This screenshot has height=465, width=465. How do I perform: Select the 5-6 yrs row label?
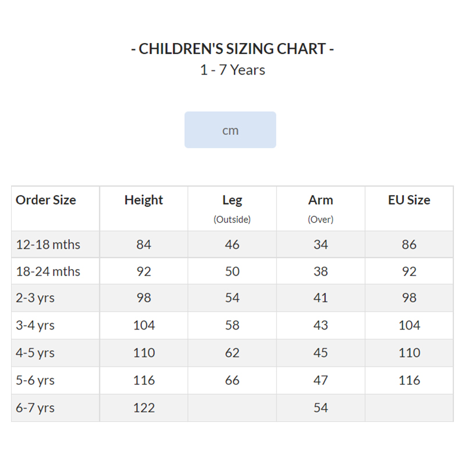click(35, 380)
